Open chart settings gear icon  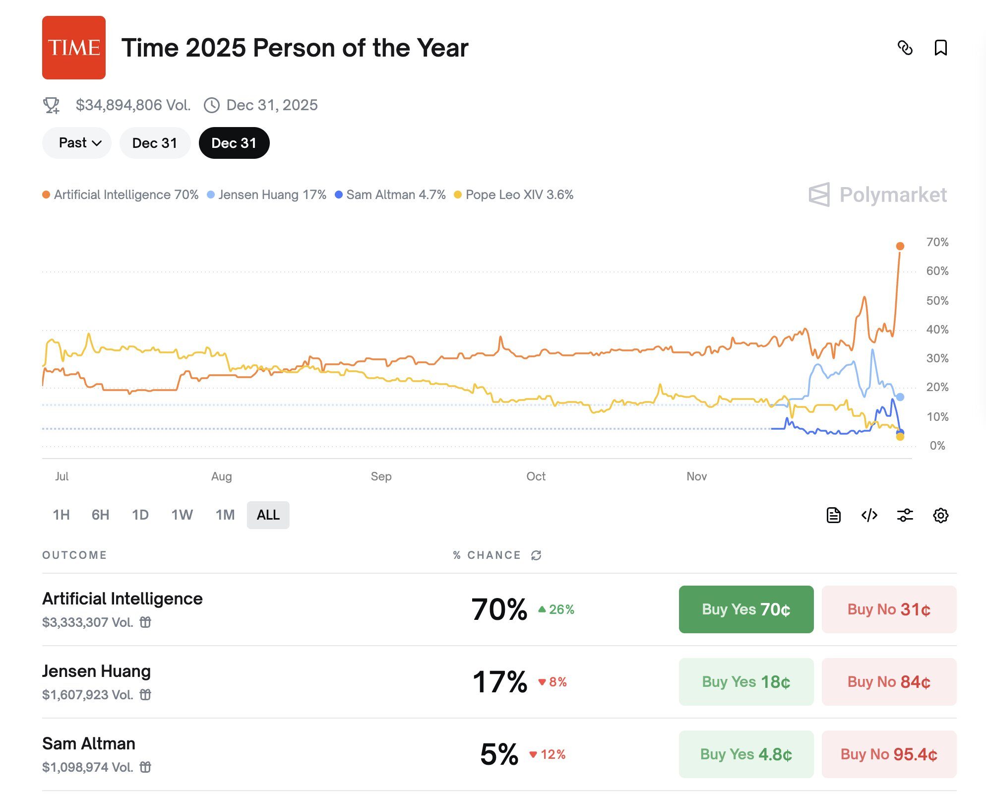click(x=940, y=515)
